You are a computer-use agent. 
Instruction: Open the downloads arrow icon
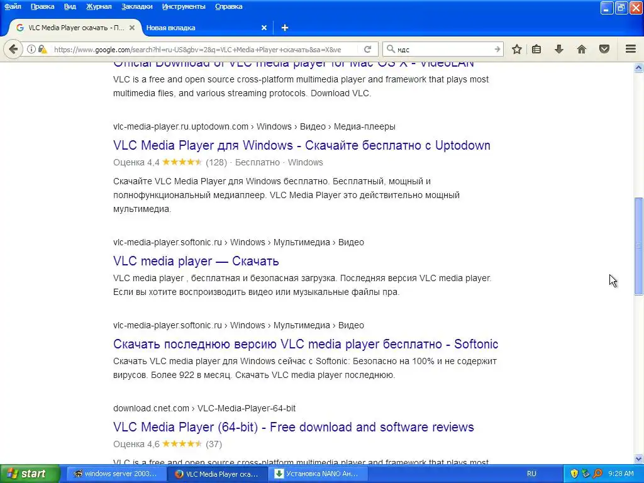[x=559, y=49]
